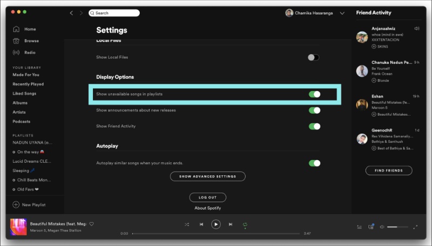
Task: Click the Maroon 5, Megan Thee Stallion artist link
Action: tap(56, 230)
